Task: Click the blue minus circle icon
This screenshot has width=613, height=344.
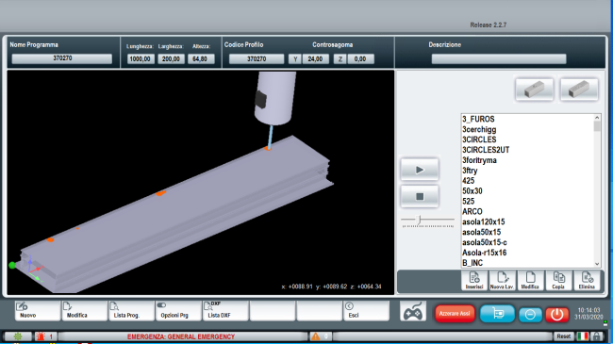Action: tap(530, 314)
